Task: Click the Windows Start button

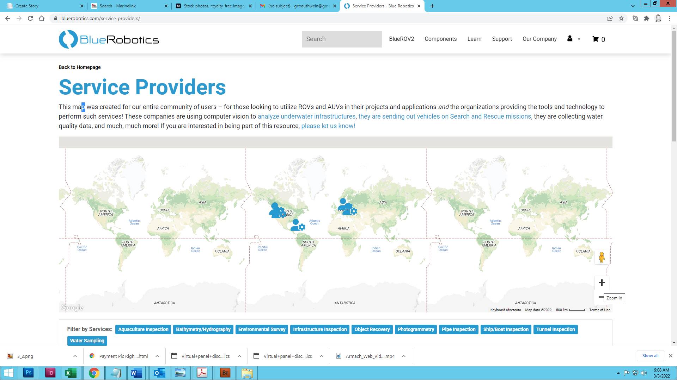Action: pyautogui.click(x=9, y=373)
